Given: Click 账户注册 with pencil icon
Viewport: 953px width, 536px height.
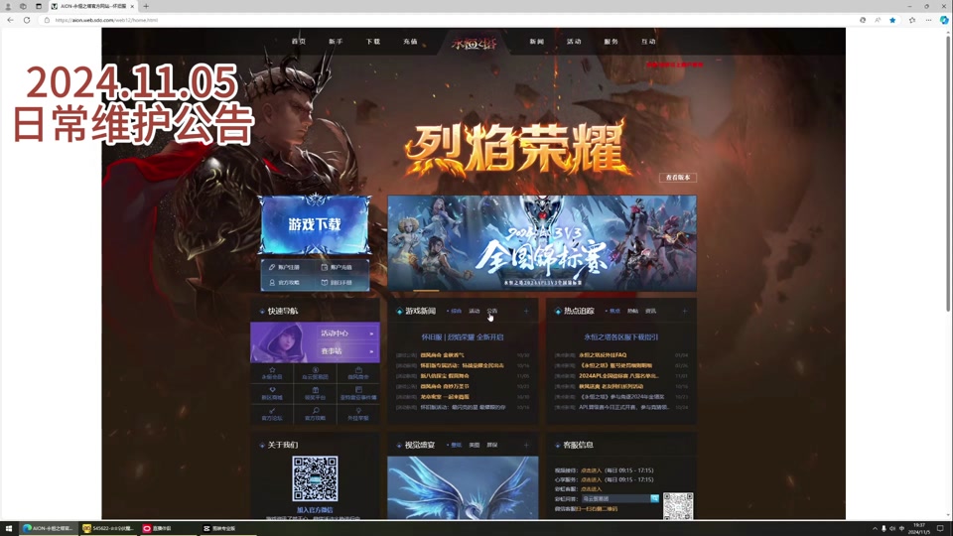Looking at the screenshot, I should point(285,267).
